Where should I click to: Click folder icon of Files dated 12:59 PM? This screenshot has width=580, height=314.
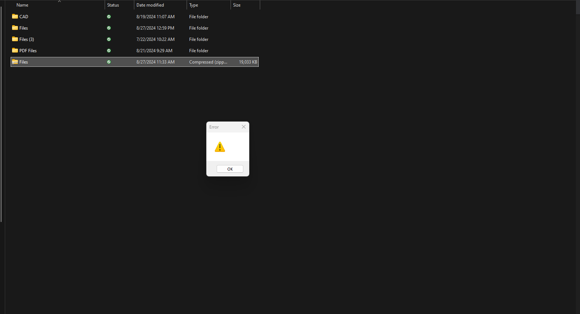point(15,28)
